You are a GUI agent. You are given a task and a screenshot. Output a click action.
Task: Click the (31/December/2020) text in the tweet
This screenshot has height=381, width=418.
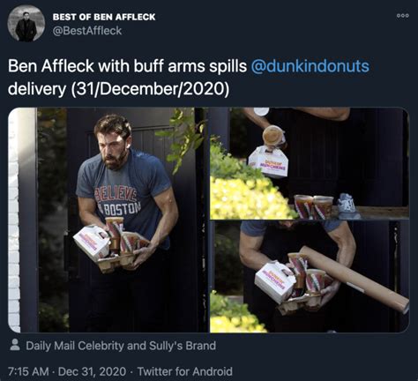tap(149, 89)
